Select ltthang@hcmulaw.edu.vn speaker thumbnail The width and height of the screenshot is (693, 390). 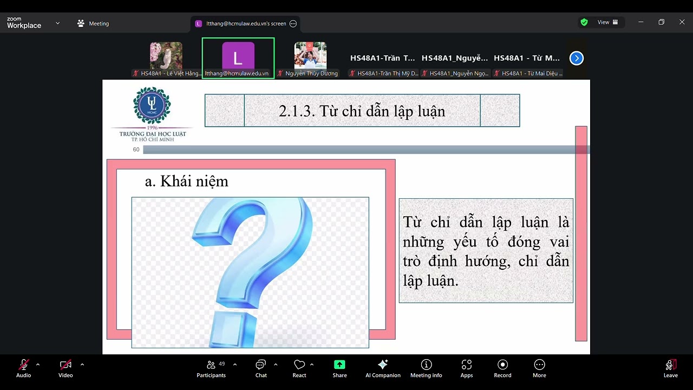(238, 58)
